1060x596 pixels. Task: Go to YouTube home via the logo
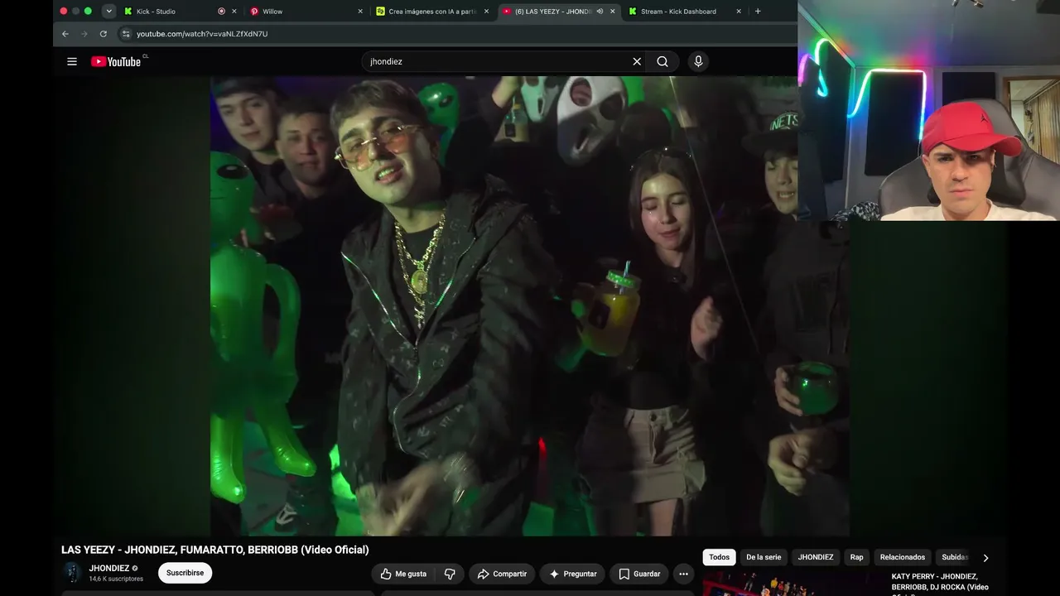(116, 61)
